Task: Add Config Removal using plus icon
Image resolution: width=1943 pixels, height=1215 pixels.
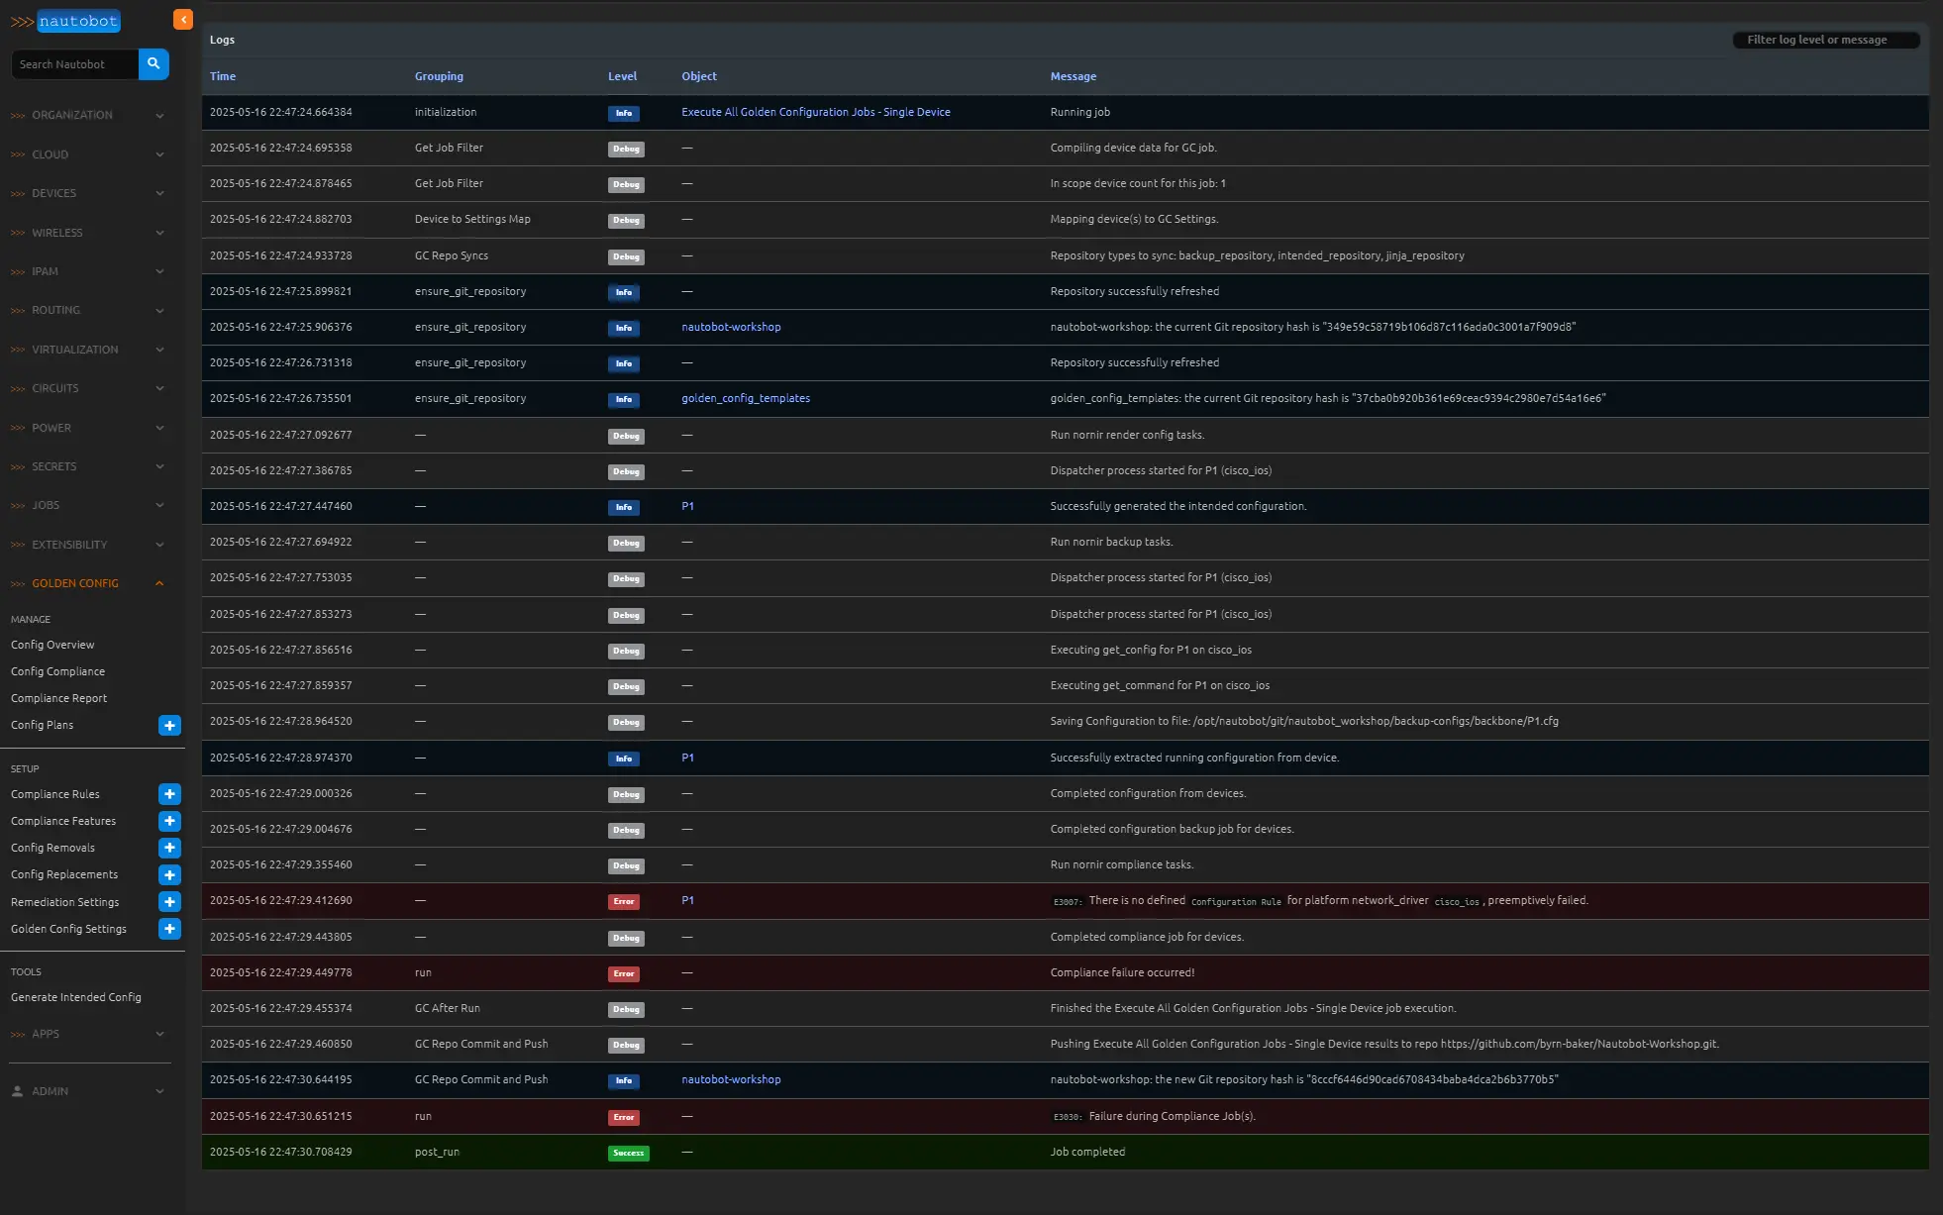Action: tap(169, 848)
